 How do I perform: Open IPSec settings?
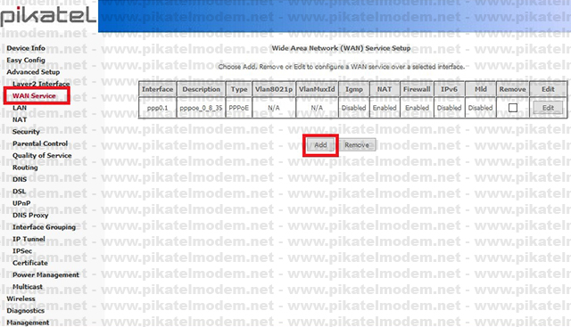22,251
